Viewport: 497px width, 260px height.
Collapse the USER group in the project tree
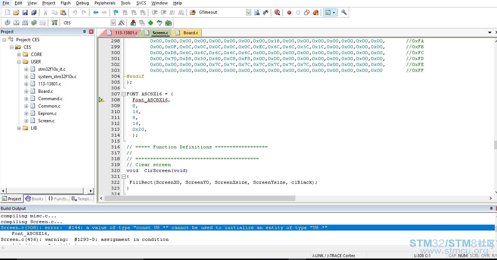coord(19,62)
